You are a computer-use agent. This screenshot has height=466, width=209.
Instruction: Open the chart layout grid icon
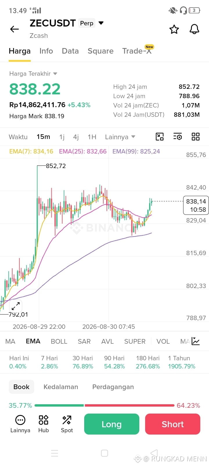point(196,137)
